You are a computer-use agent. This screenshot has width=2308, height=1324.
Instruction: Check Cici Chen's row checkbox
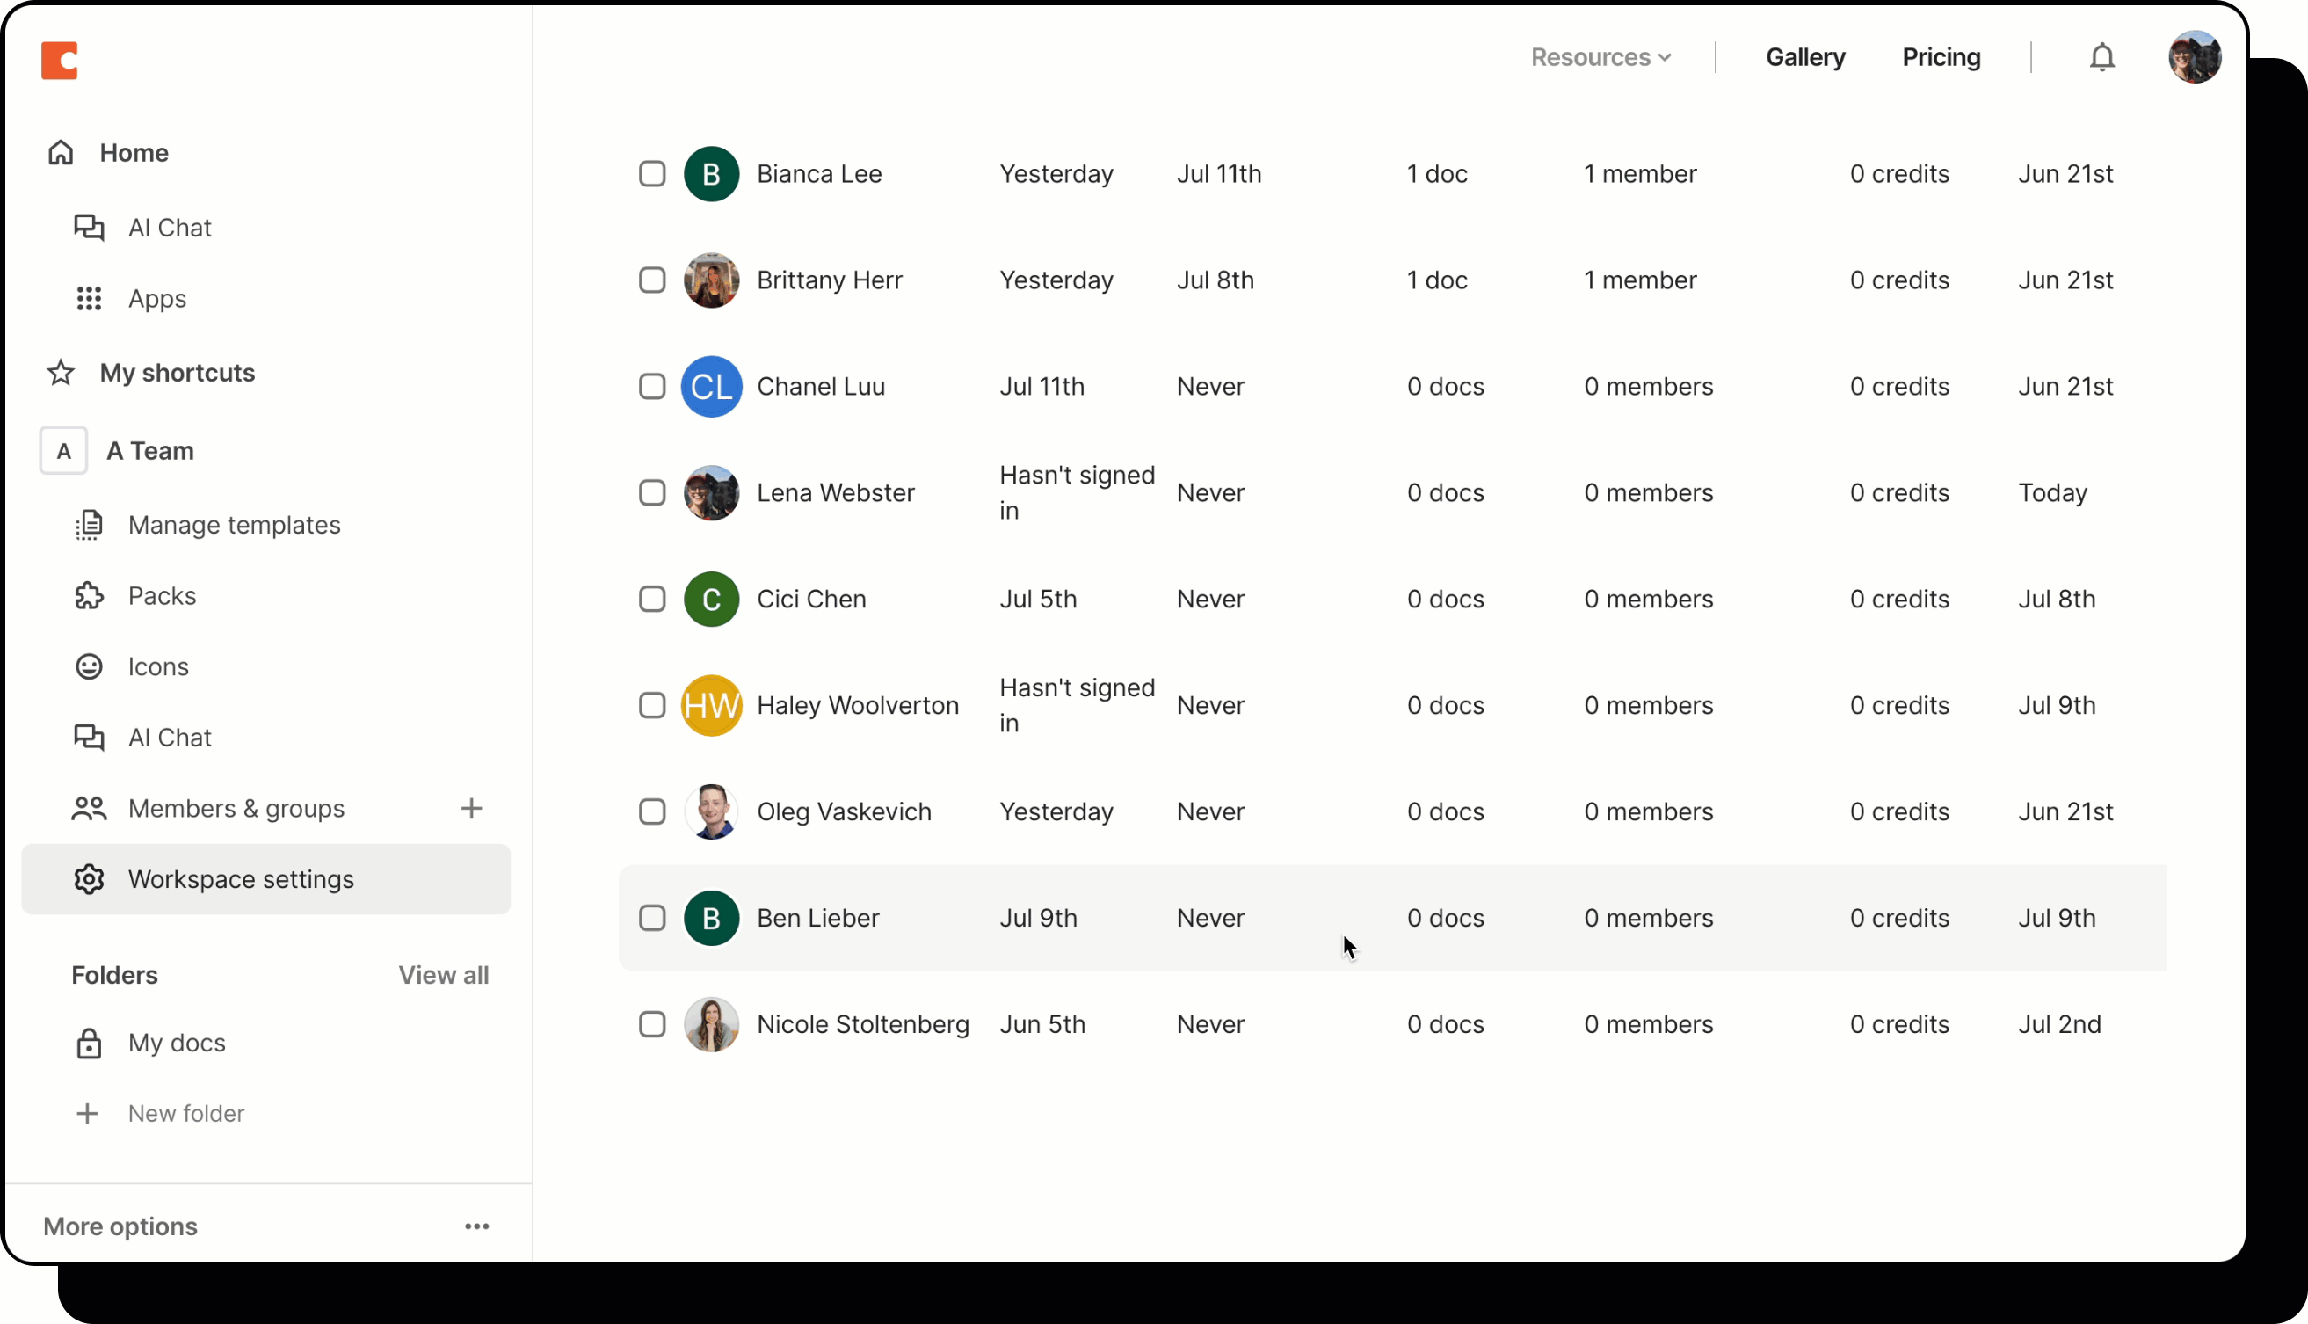coord(653,600)
